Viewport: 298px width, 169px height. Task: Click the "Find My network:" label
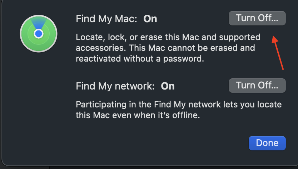point(115,86)
